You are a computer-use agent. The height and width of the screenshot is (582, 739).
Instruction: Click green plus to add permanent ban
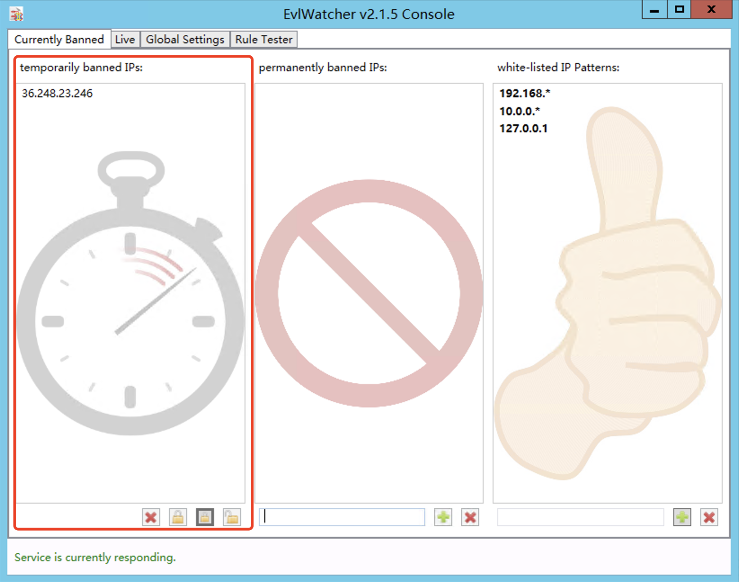point(443,517)
